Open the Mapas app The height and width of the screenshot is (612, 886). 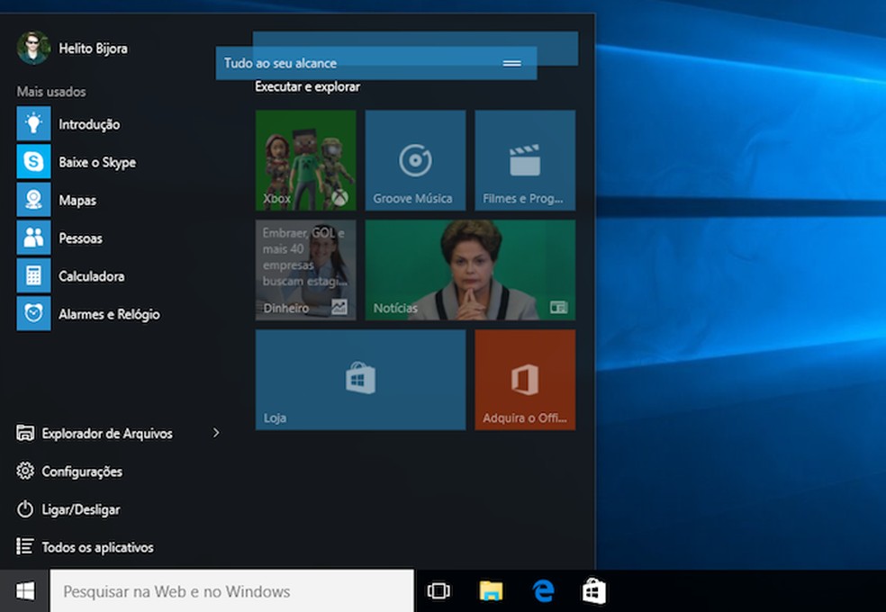[x=77, y=200]
